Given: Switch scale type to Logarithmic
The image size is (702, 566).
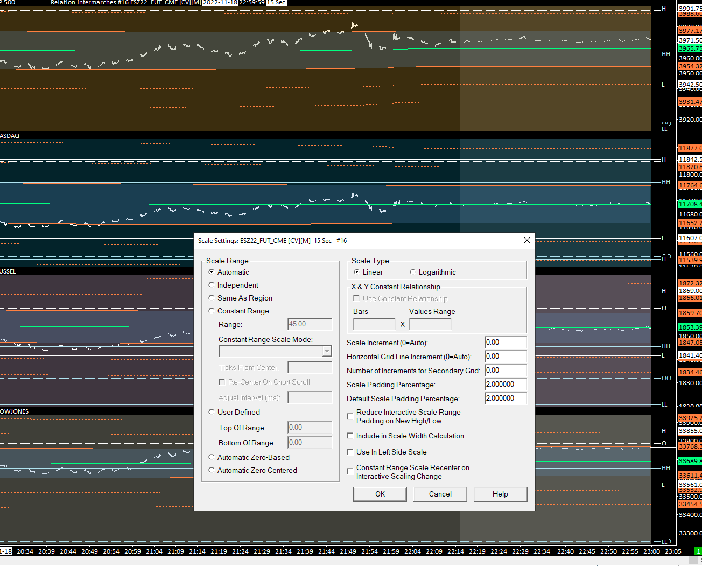Looking at the screenshot, I should tap(413, 272).
